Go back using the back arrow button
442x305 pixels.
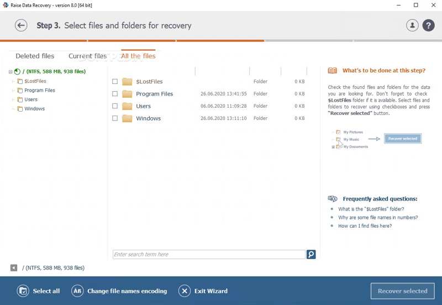[21, 25]
